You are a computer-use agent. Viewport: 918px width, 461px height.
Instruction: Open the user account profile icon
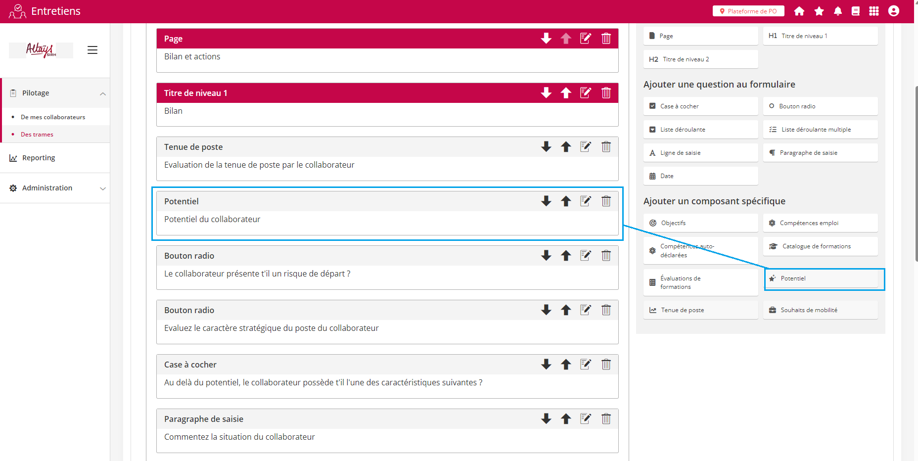(893, 11)
